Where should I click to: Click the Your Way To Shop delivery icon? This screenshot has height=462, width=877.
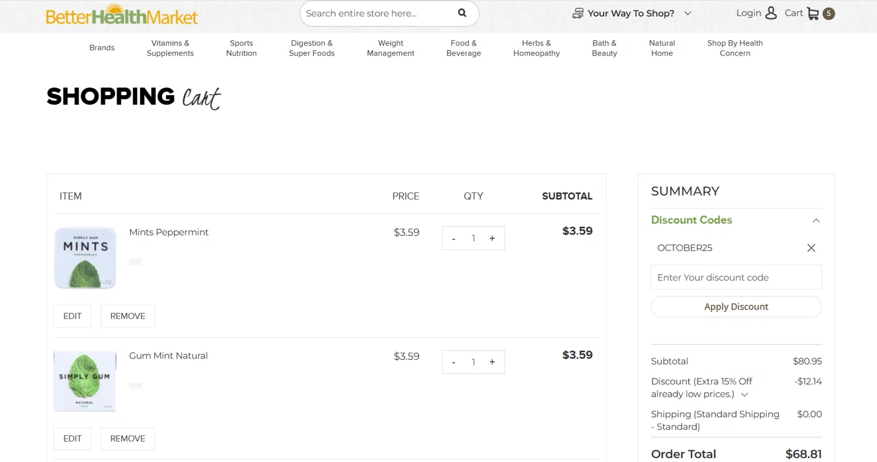578,13
